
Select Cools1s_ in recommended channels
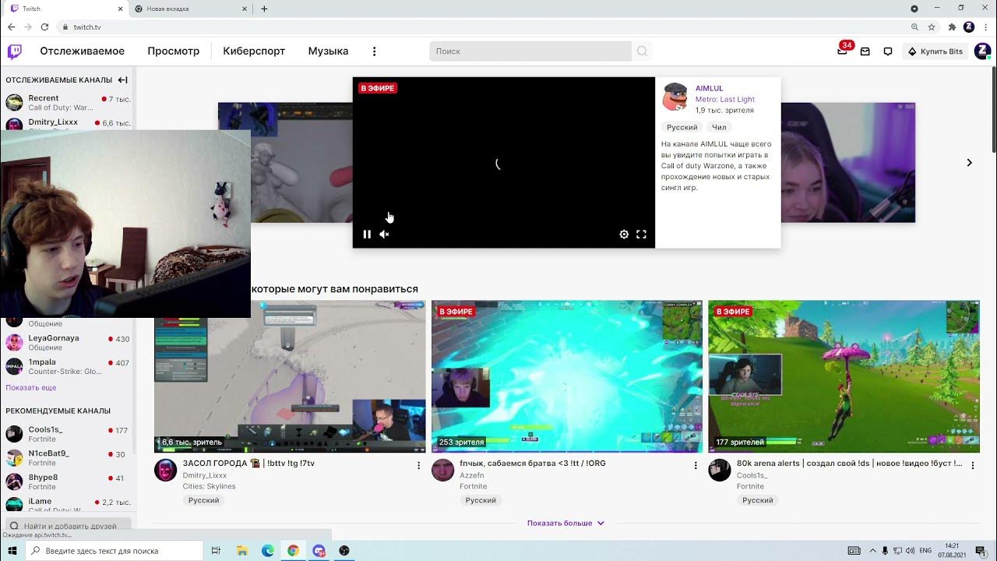point(68,434)
